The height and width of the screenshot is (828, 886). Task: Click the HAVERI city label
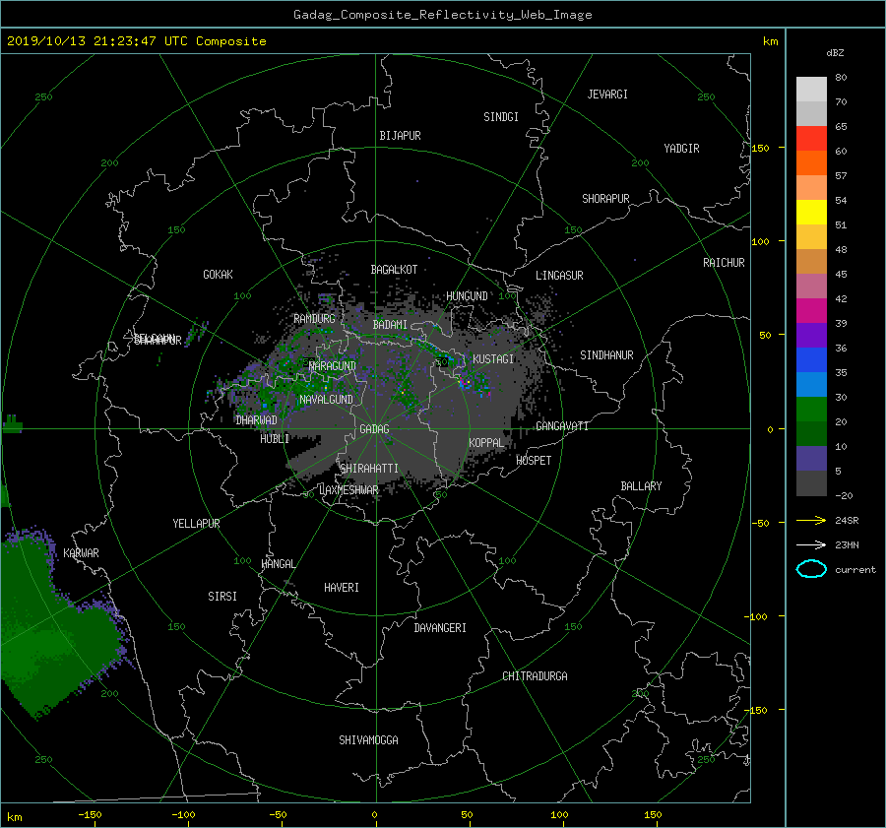click(342, 588)
